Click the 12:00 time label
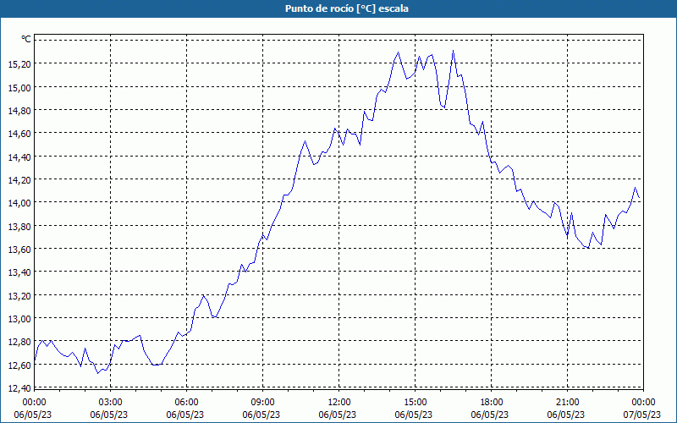This screenshot has height=423, width=677. coord(339,403)
